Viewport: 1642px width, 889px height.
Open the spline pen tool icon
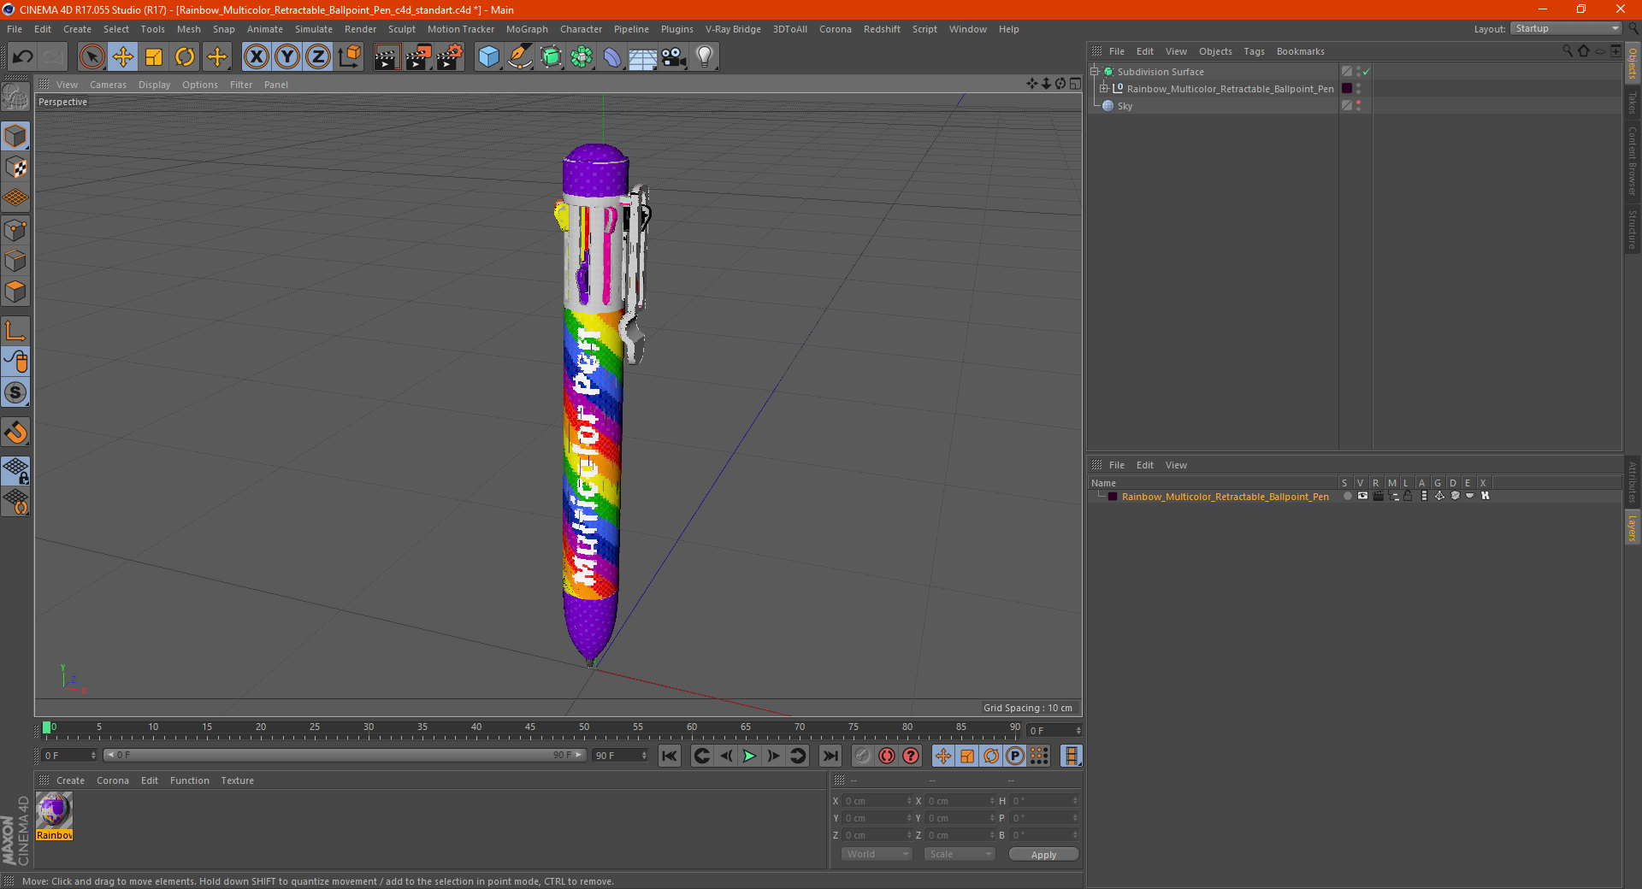coord(519,57)
